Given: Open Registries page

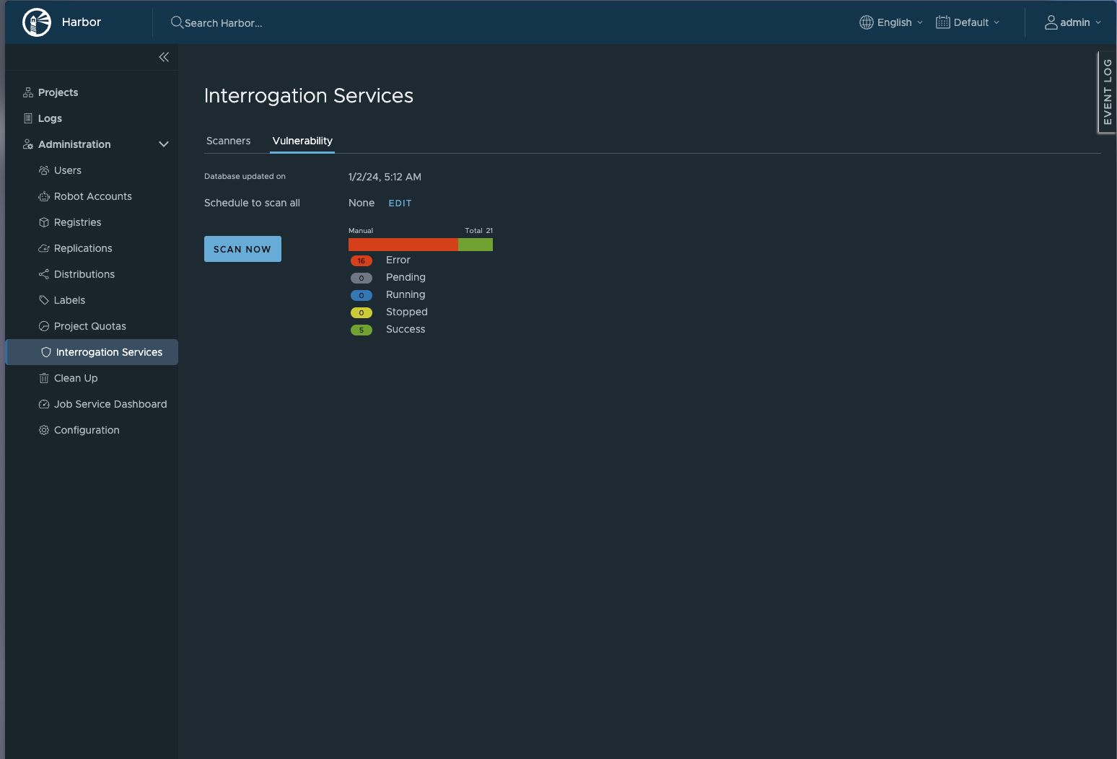Looking at the screenshot, I should coord(77,222).
